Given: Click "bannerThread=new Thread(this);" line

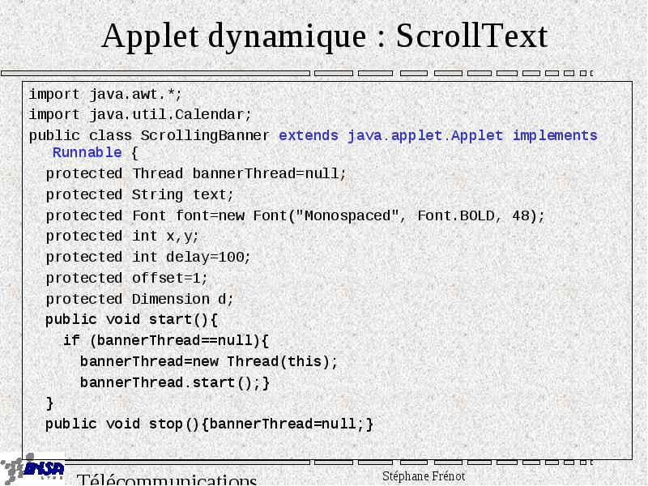Looking at the screenshot, I should pyautogui.click(x=209, y=361).
